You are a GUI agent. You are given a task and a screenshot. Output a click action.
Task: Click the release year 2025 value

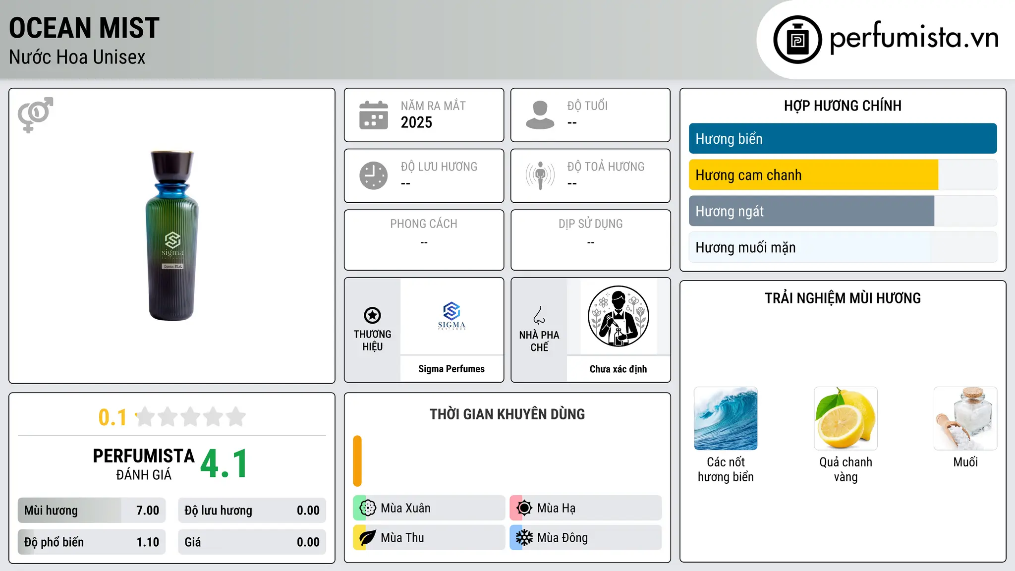[x=416, y=122]
